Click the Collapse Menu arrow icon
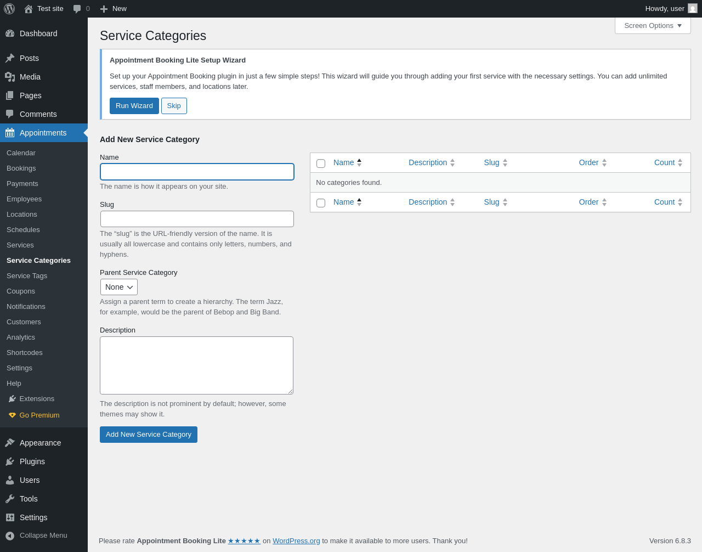Viewport: 702px width, 552px height. (x=10, y=536)
